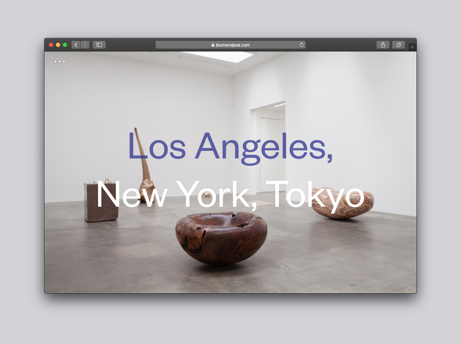Screen dimensions: 461x344
Task: Open a new tab with plus button
Action: [412, 47]
